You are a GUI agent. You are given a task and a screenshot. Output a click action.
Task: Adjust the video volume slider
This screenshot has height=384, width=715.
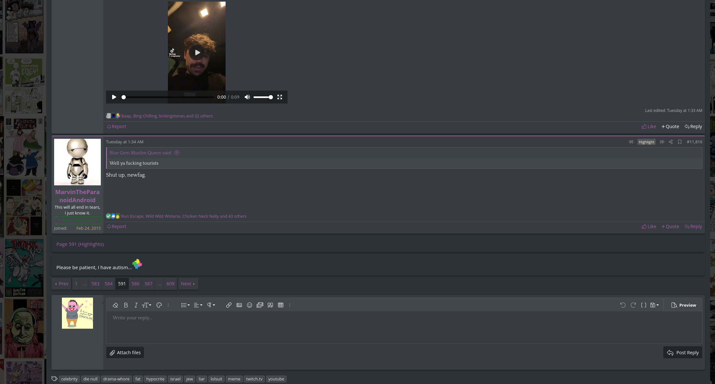coord(263,97)
